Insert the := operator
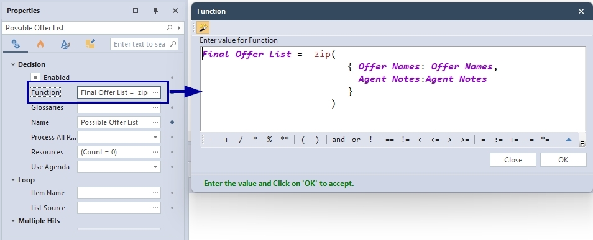593x240 pixels. pos(499,140)
